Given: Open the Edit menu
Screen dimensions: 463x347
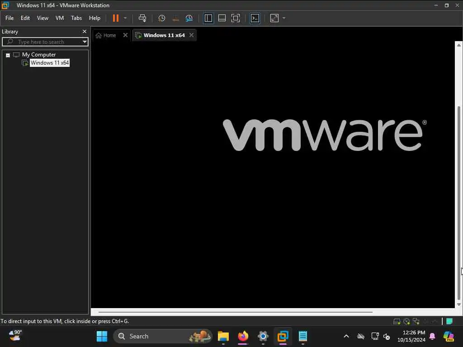Looking at the screenshot, I should click(25, 18).
